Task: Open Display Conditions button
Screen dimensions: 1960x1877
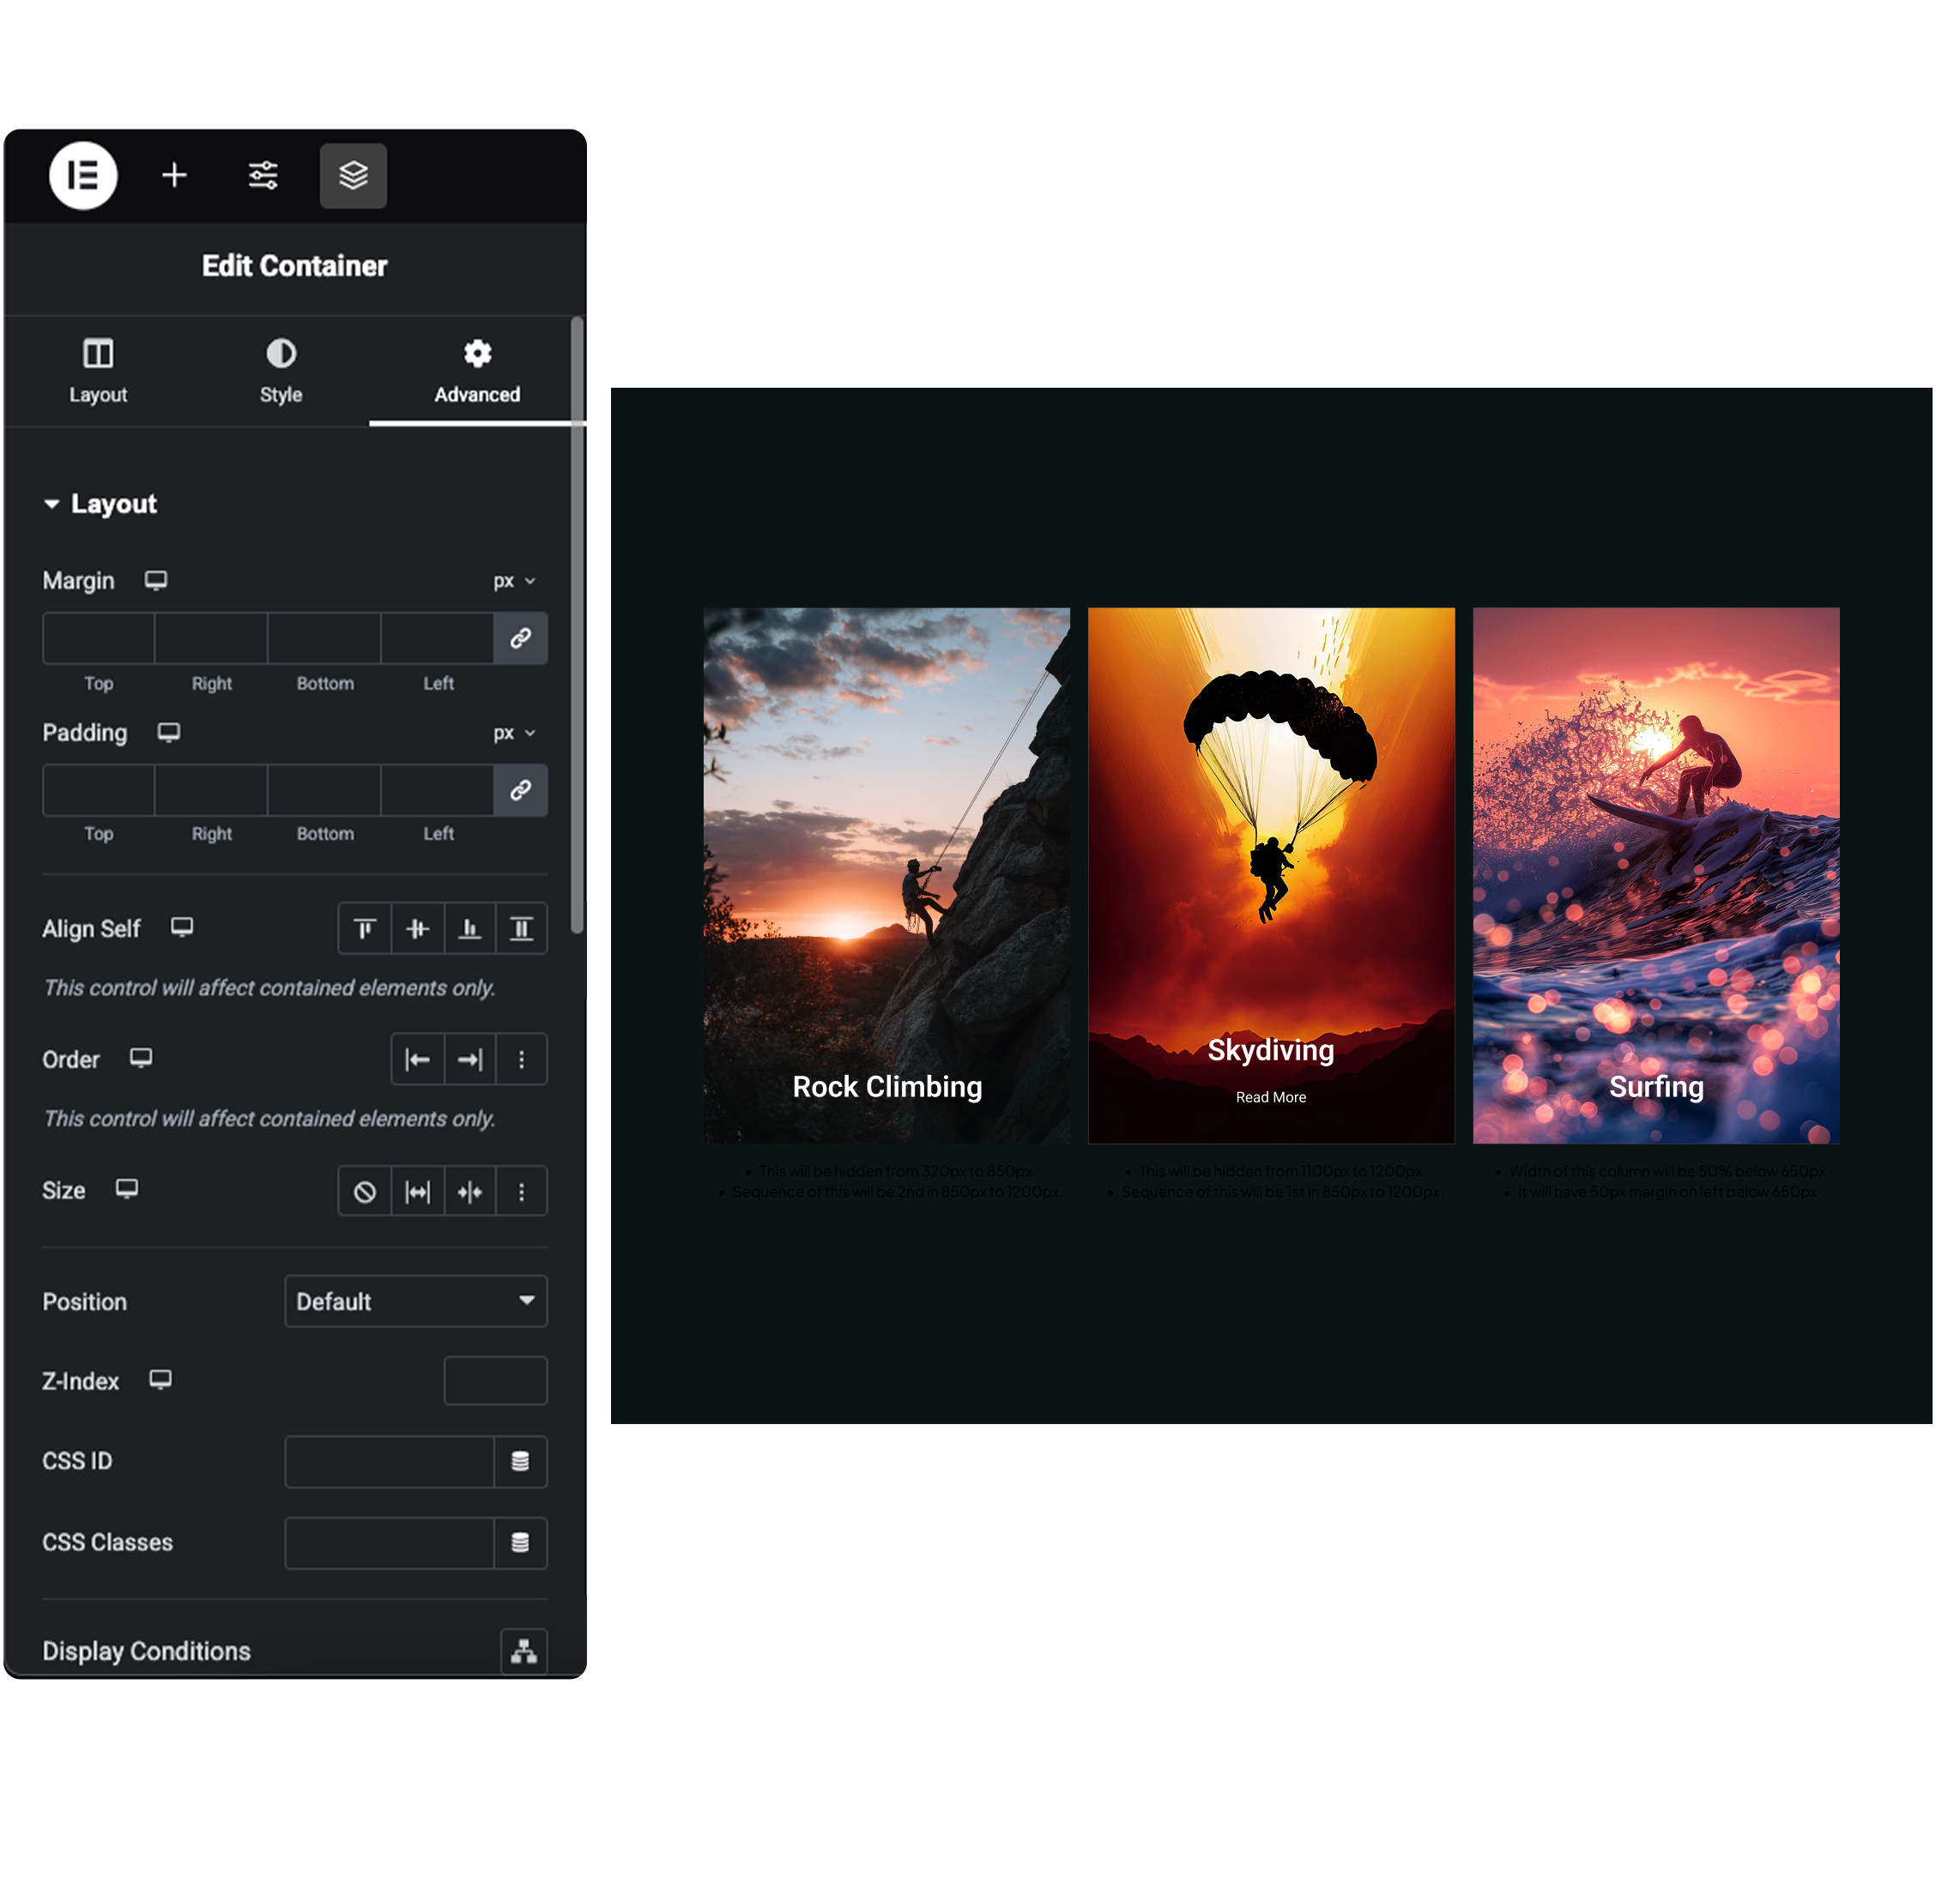Action: point(524,1651)
